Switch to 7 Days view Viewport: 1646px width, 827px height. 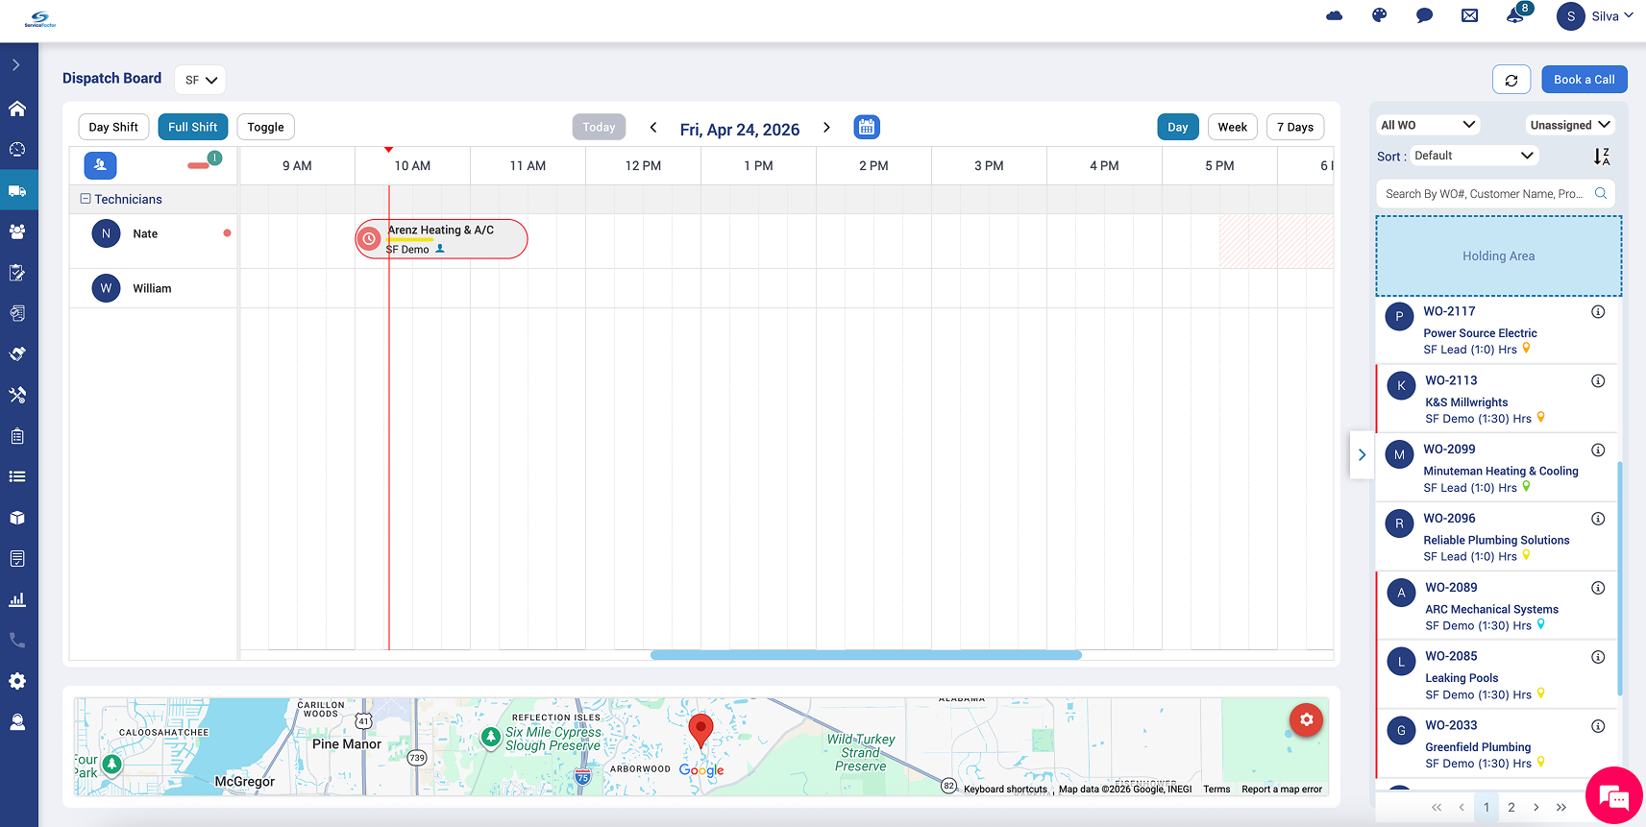pyautogui.click(x=1295, y=127)
